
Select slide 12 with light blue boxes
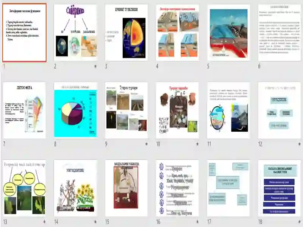point(280,110)
